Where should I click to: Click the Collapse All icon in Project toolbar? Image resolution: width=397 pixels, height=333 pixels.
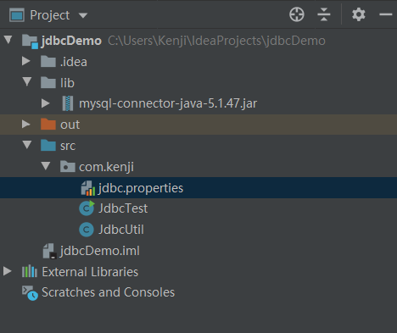coord(324,14)
